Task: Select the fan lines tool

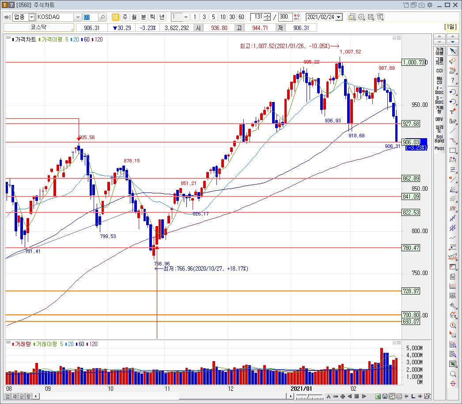Action: tap(453, 189)
